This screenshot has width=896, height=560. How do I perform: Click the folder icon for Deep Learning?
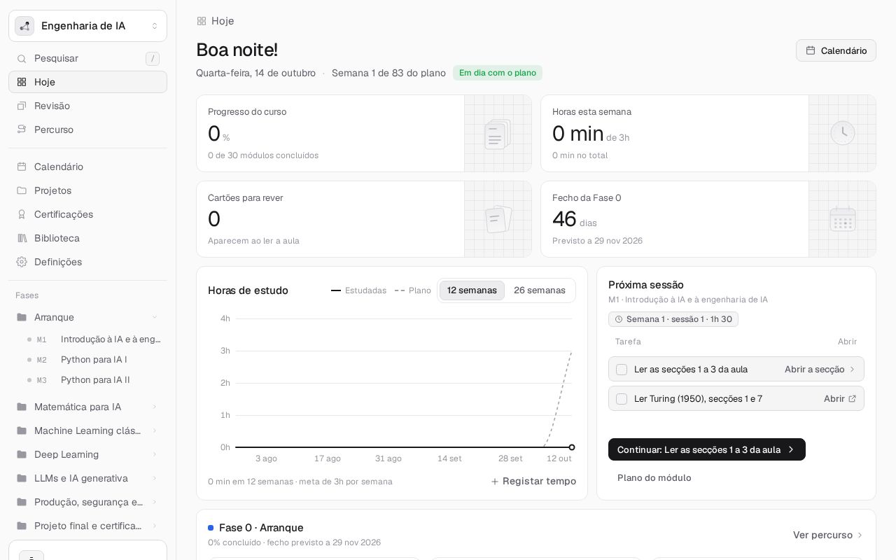pos(22,454)
